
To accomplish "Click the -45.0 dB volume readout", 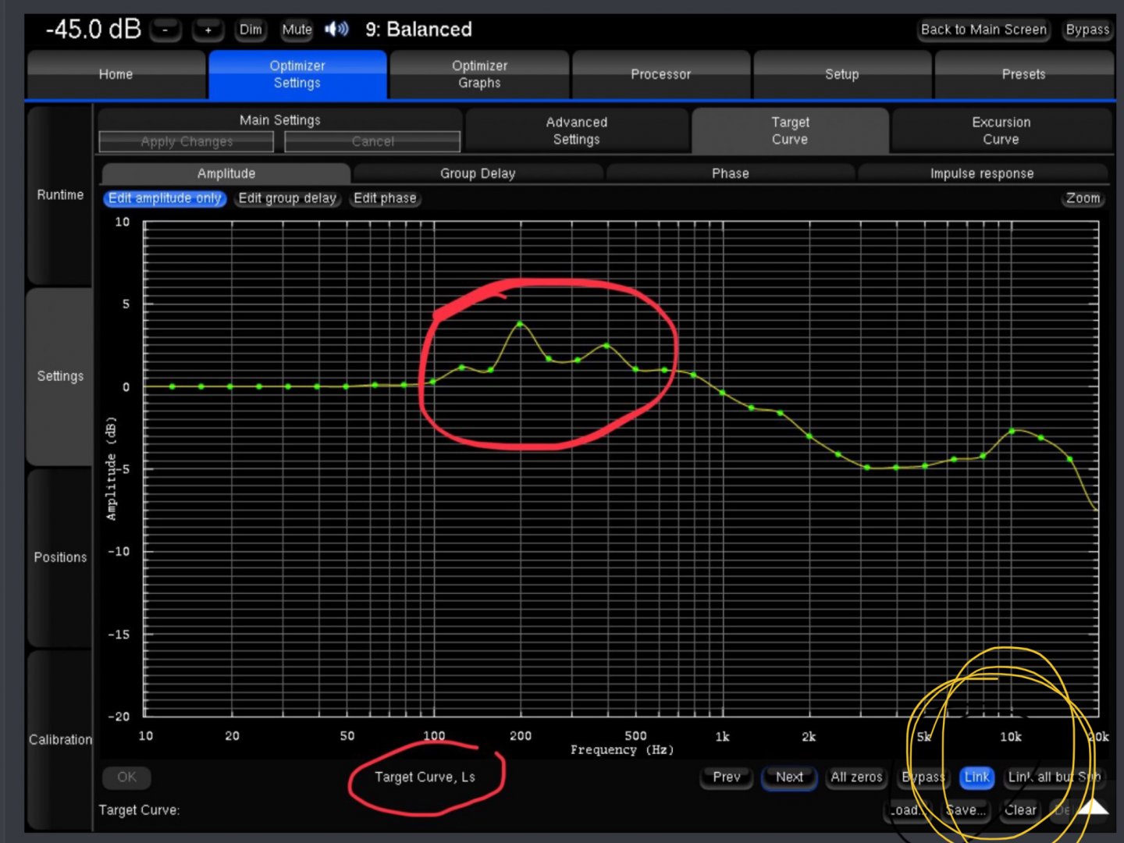I will [x=93, y=30].
